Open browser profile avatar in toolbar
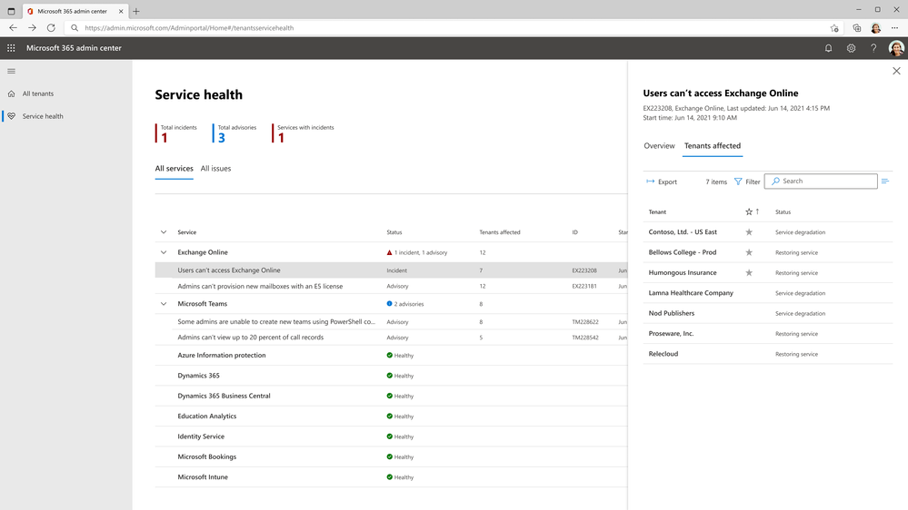This screenshot has height=510, width=908. click(875, 28)
